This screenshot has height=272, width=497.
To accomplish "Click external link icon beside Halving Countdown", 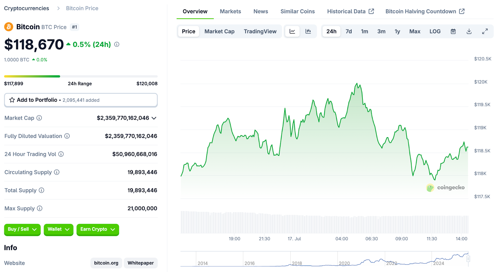I will [462, 11].
